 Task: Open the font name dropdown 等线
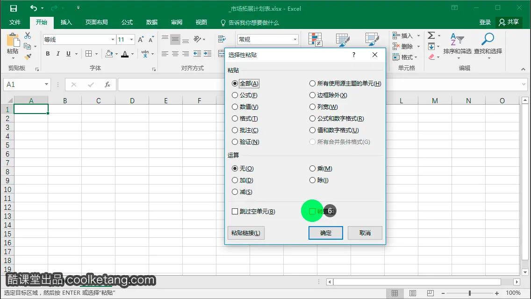click(113, 40)
